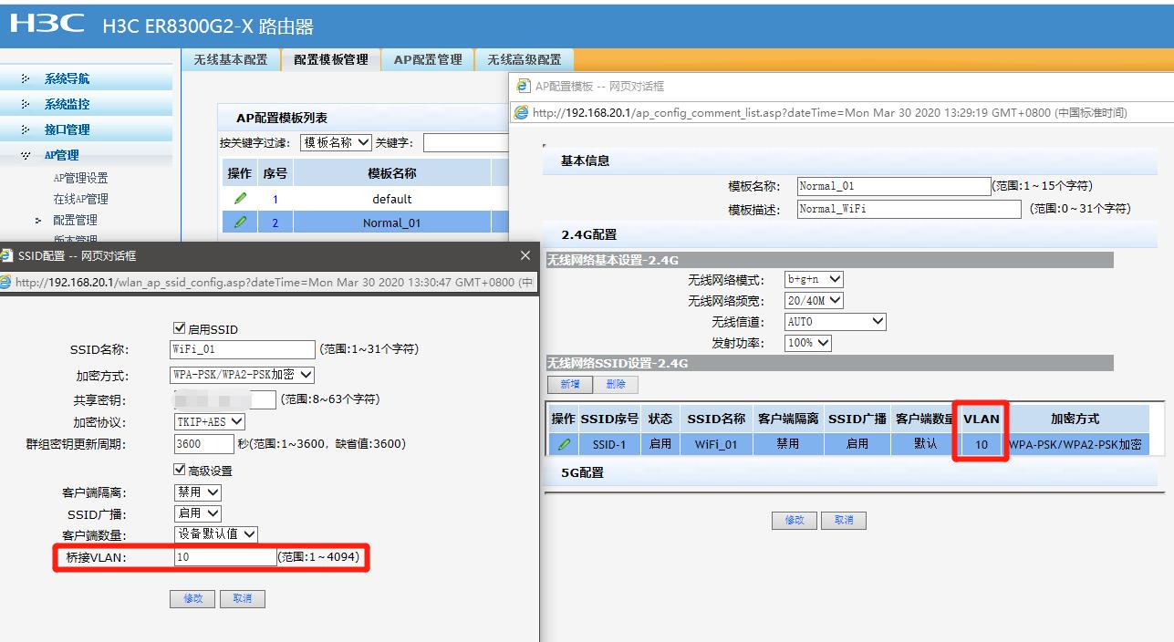1174x642 pixels.
Task: Toggle the 启用SSID checkbox
Action: click(180, 328)
